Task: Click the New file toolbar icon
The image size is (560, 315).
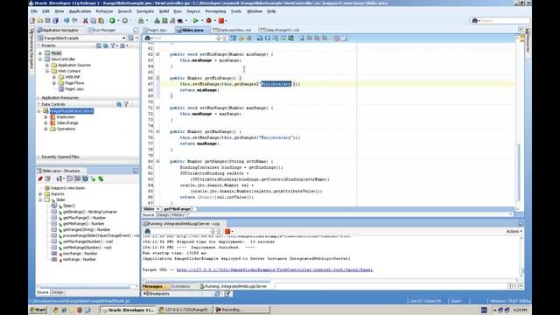Action: 33,21
